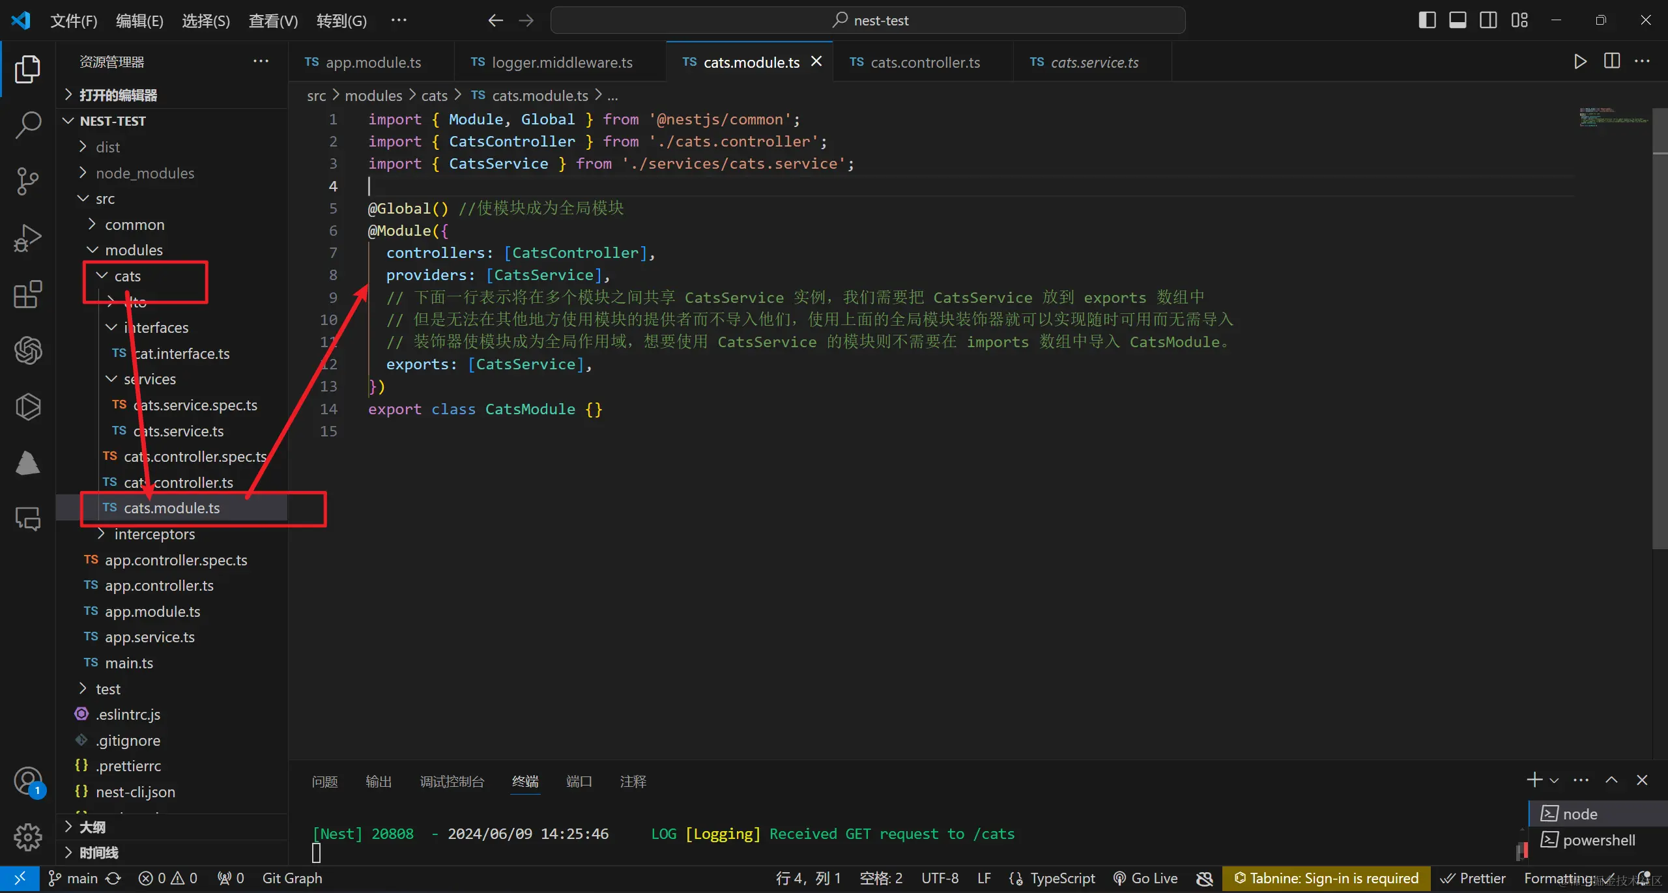Expand the node_modules folder

point(172,173)
